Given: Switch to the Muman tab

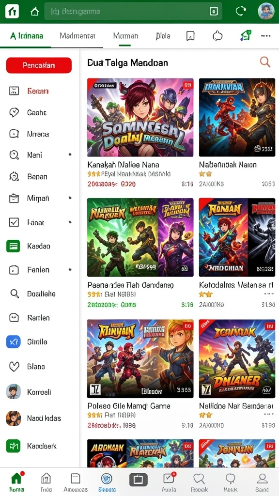Looking at the screenshot, I should tap(125, 36).
